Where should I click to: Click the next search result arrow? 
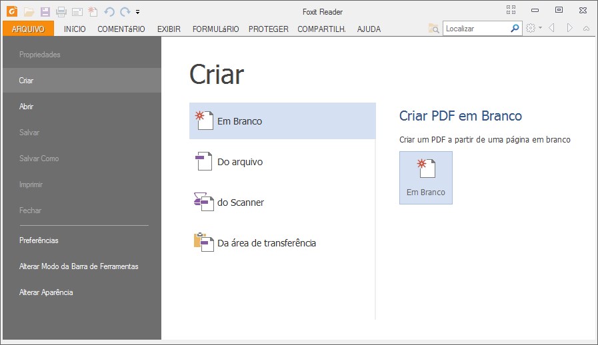point(570,28)
